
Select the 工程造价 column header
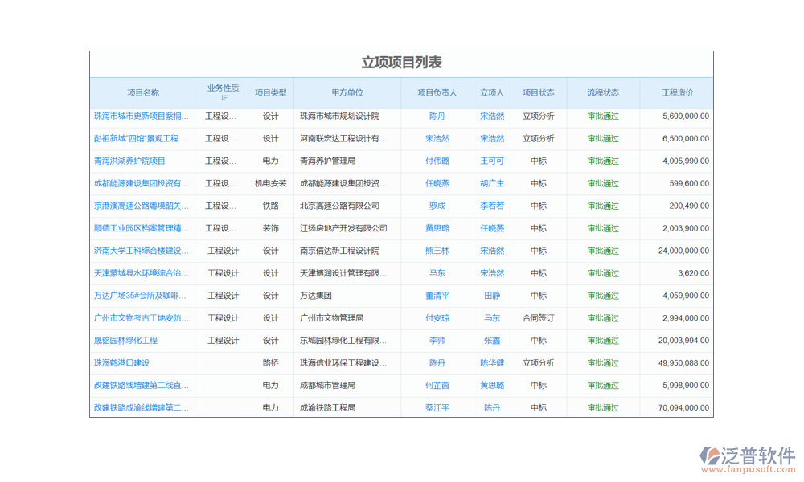[x=676, y=93]
